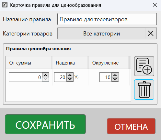Screen dimensions: 161x140
Task: Decrease 'Наценка' percent with down arrow
Action: (x=70, y=79)
